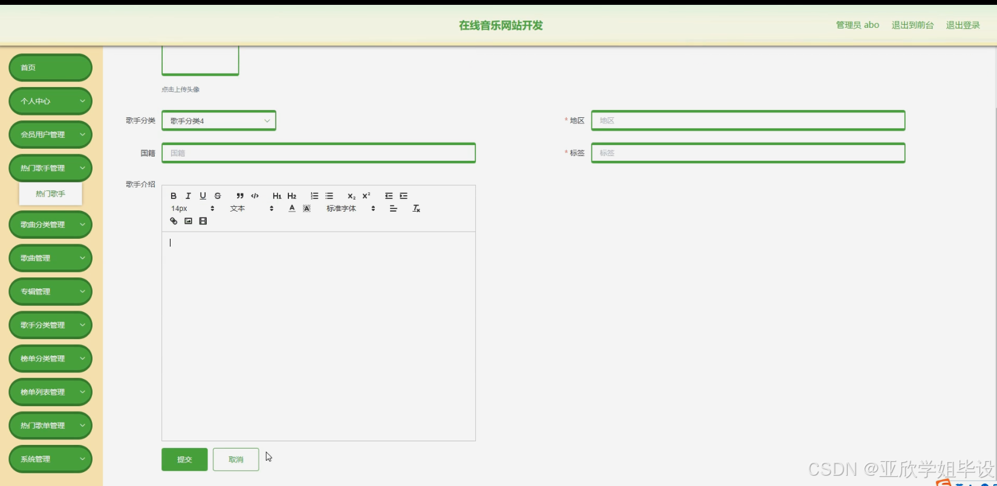Image resolution: width=997 pixels, height=486 pixels.
Task: Expand the 系统管理 menu
Action: tap(50, 459)
